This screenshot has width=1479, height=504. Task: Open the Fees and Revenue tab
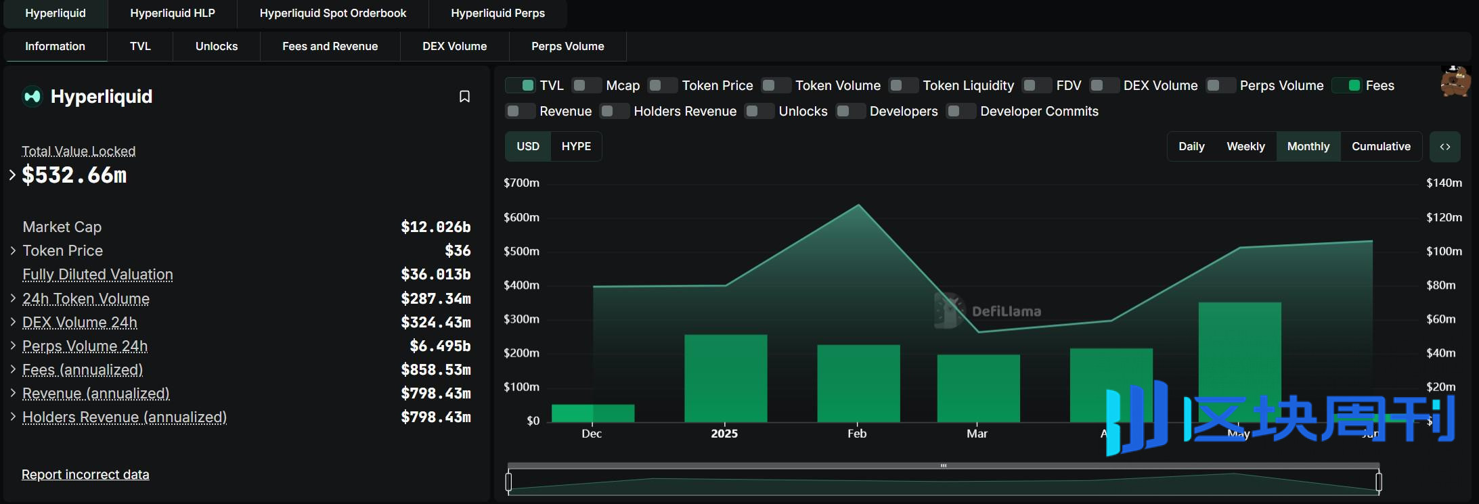click(330, 47)
